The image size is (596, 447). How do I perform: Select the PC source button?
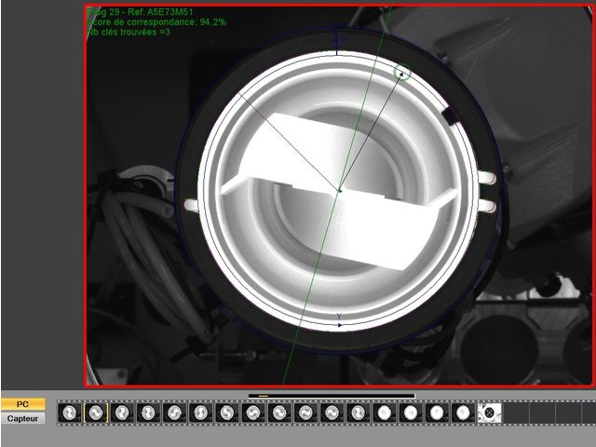[x=23, y=404]
